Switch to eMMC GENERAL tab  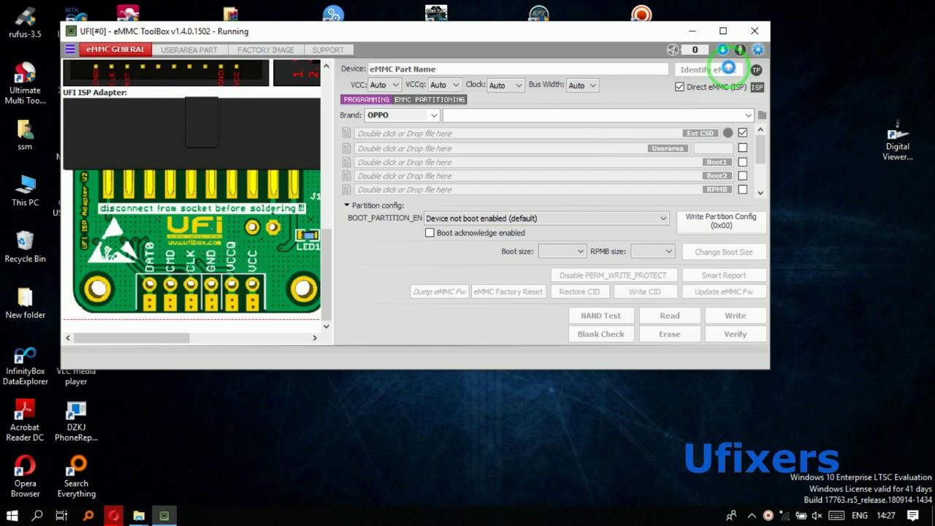tap(115, 50)
